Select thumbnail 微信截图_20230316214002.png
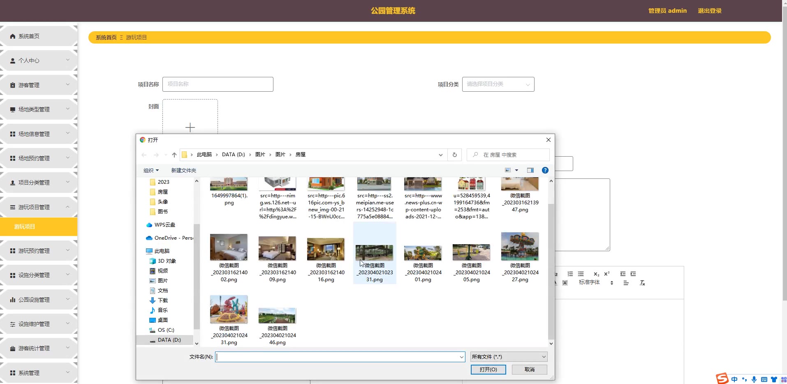Viewport: 787px width, 384px height. [229, 257]
